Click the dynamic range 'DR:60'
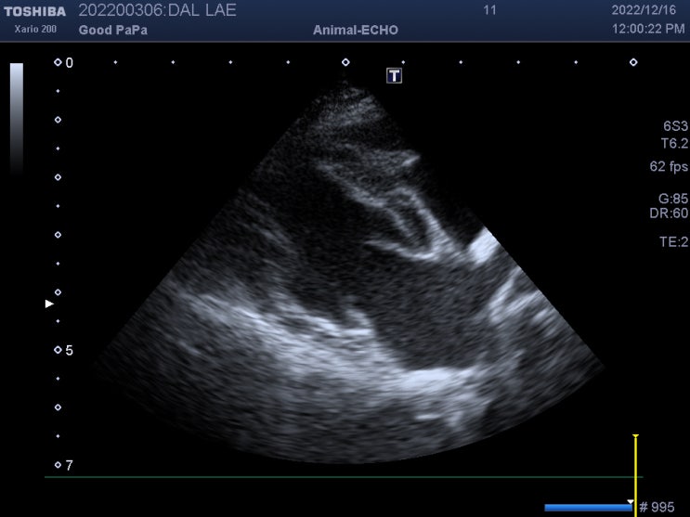Viewport: 690px width, 517px height. point(669,213)
